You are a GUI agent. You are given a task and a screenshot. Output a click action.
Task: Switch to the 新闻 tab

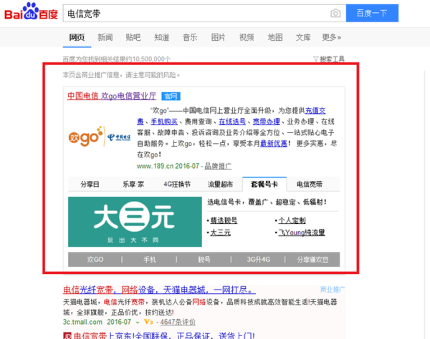pyautogui.click(x=105, y=37)
